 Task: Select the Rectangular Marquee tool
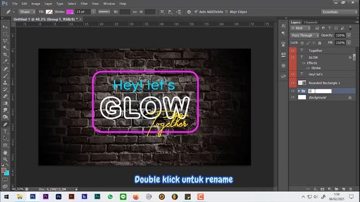(x=5, y=34)
